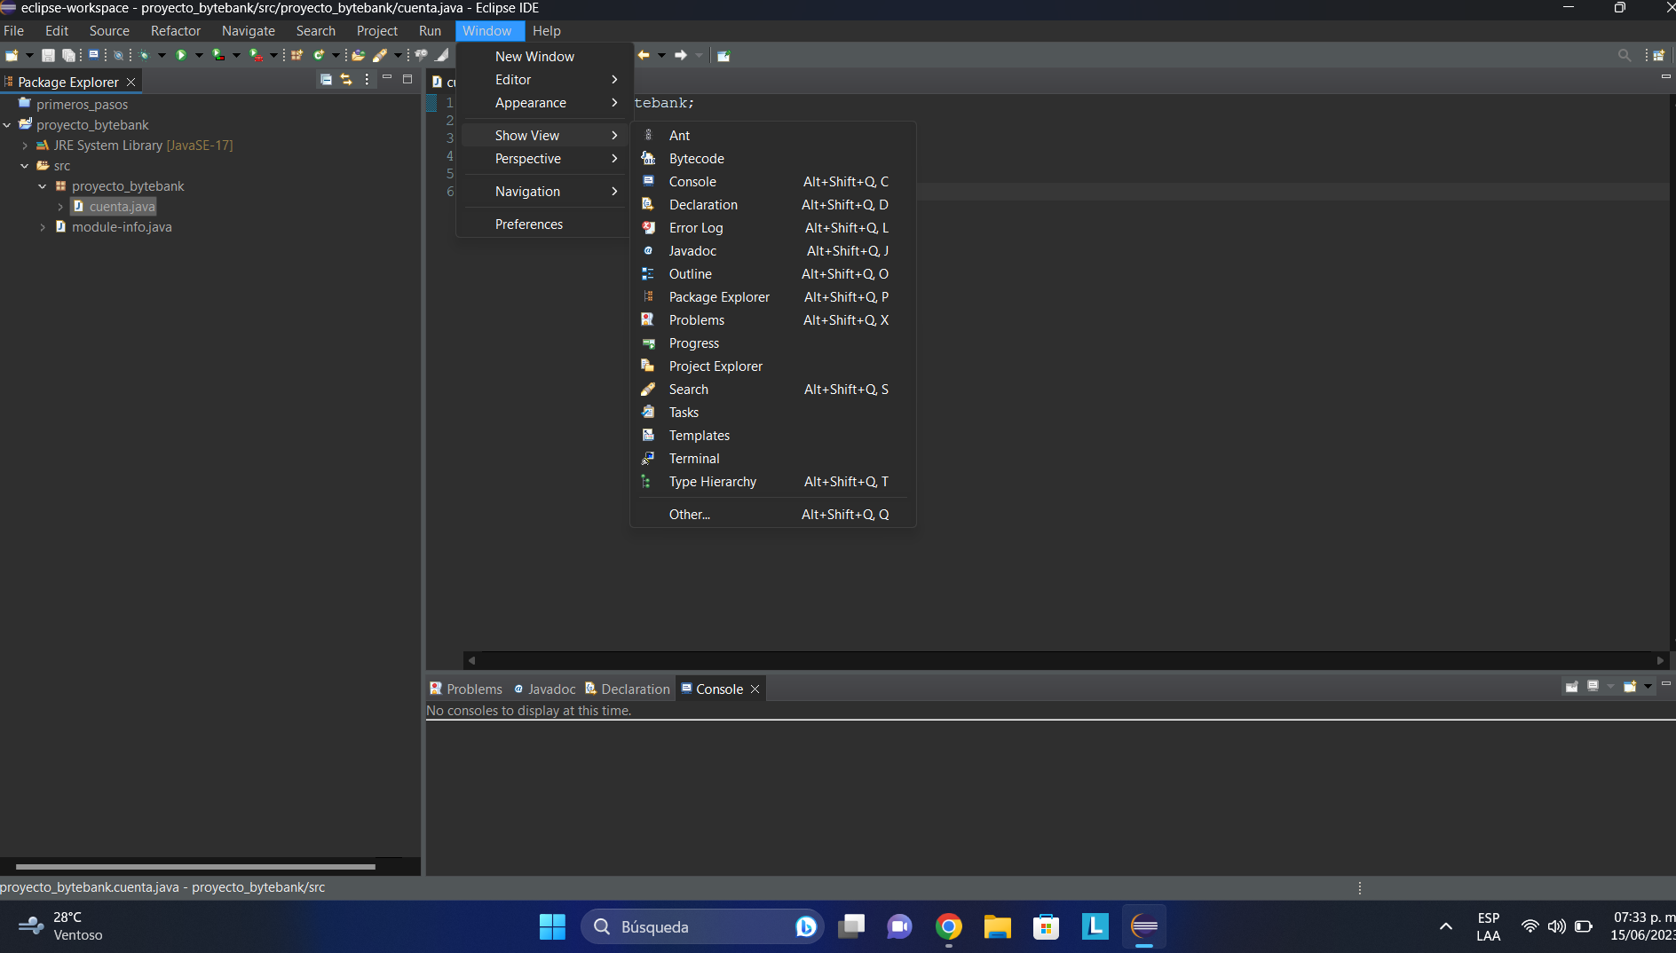Expand the JRE System Library node
Image resolution: width=1676 pixels, height=953 pixels.
click(x=25, y=146)
